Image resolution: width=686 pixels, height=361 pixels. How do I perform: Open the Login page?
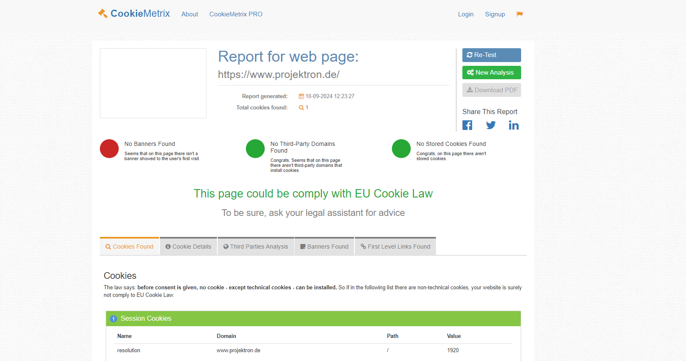click(x=466, y=14)
